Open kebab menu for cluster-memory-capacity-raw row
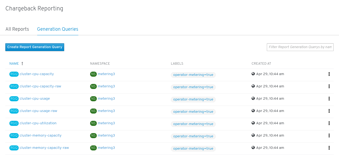This screenshot has width=339, height=155. [329, 148]
